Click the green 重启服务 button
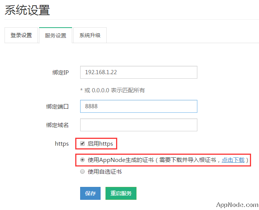Screen dimensions: 259x210 pyautogui.click(x=121, y=193)
